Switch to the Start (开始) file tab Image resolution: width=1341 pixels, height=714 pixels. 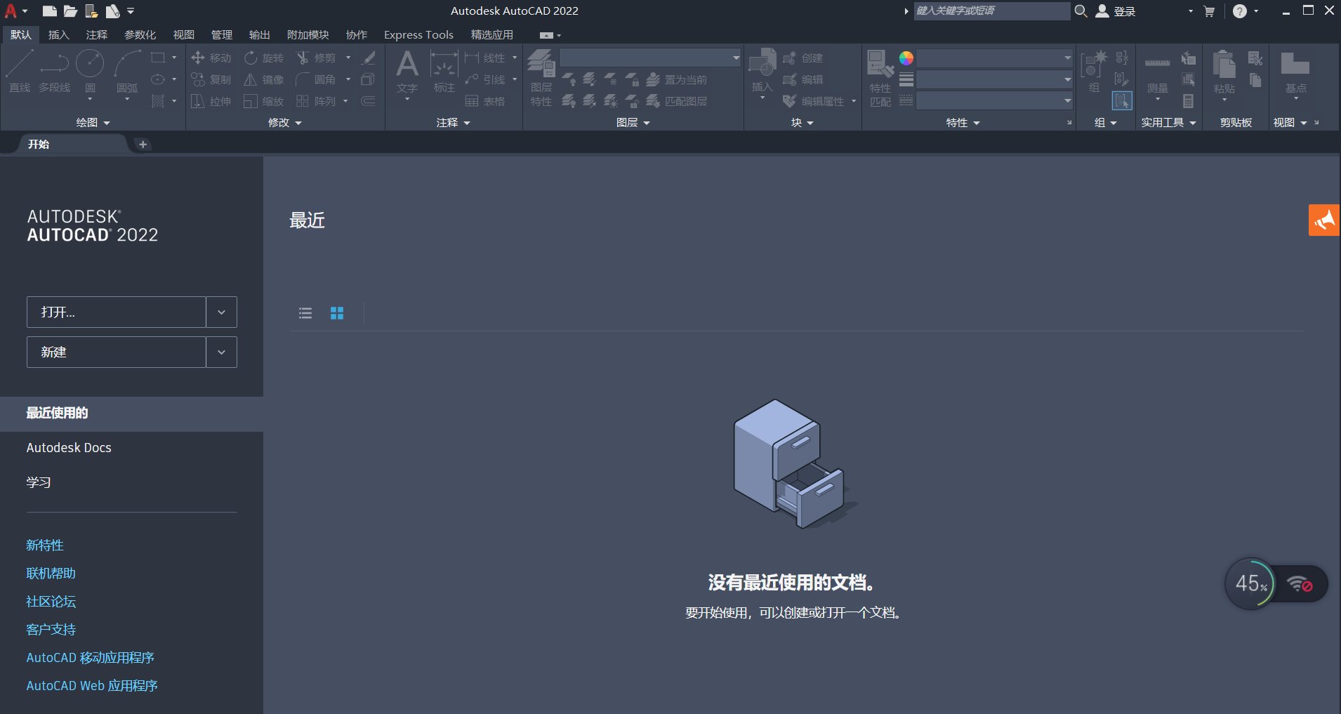click(x=39, y=144)
